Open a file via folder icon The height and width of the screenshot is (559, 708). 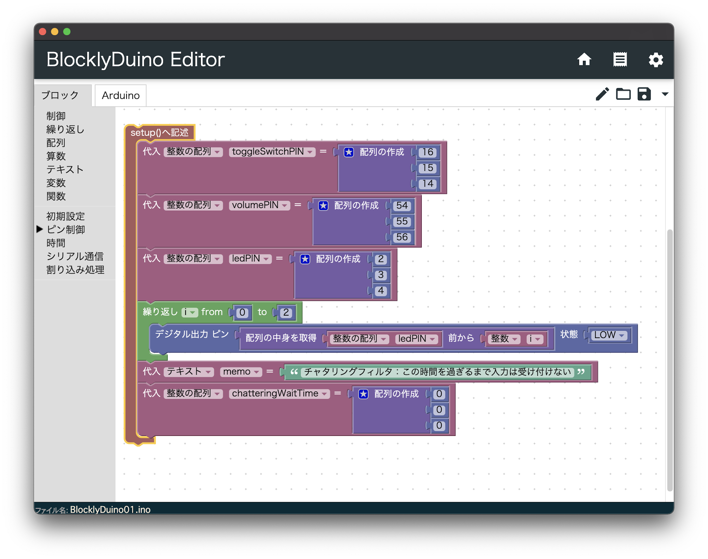coord(623,94)
